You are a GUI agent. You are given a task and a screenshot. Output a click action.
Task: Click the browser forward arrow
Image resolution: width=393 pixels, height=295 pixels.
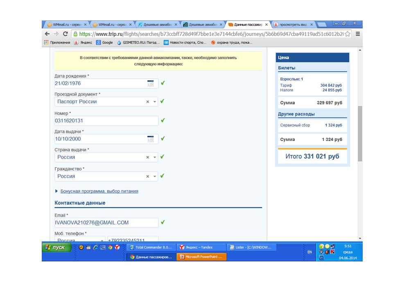coord(56,34)
